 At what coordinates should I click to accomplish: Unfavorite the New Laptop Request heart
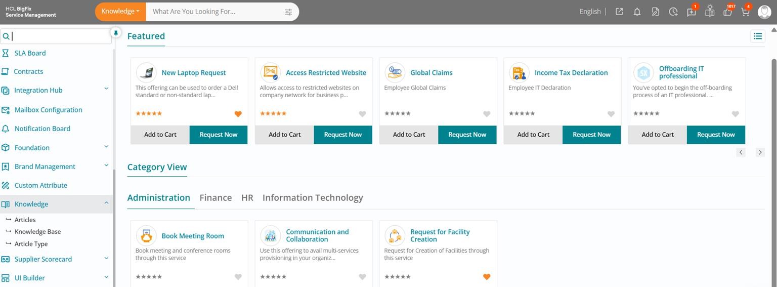coord(238,114)
